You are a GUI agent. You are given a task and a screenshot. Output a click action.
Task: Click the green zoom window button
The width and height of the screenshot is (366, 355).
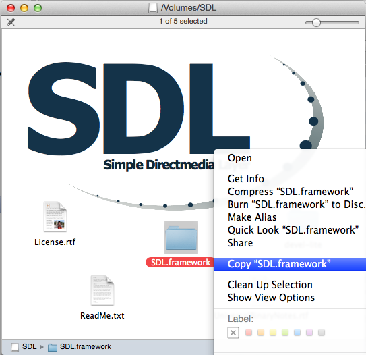pos(38,8)
